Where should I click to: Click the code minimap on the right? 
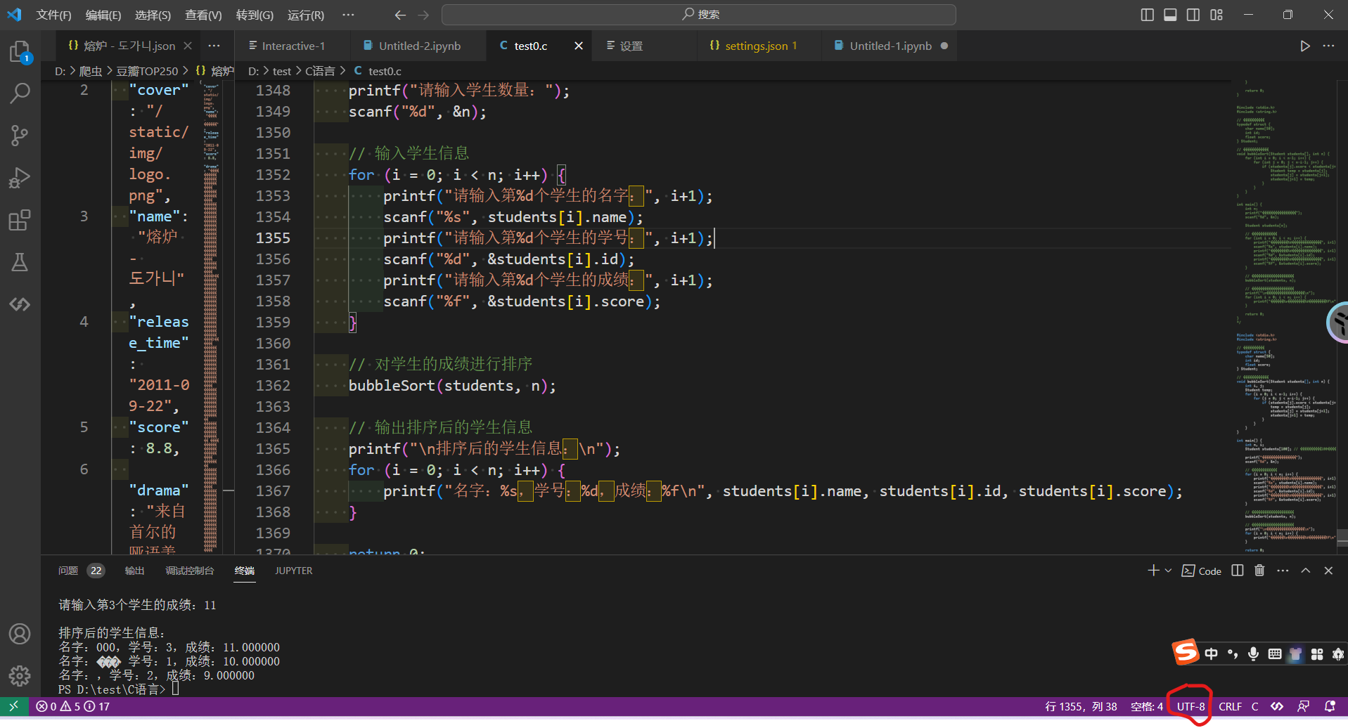(1285, 316)
